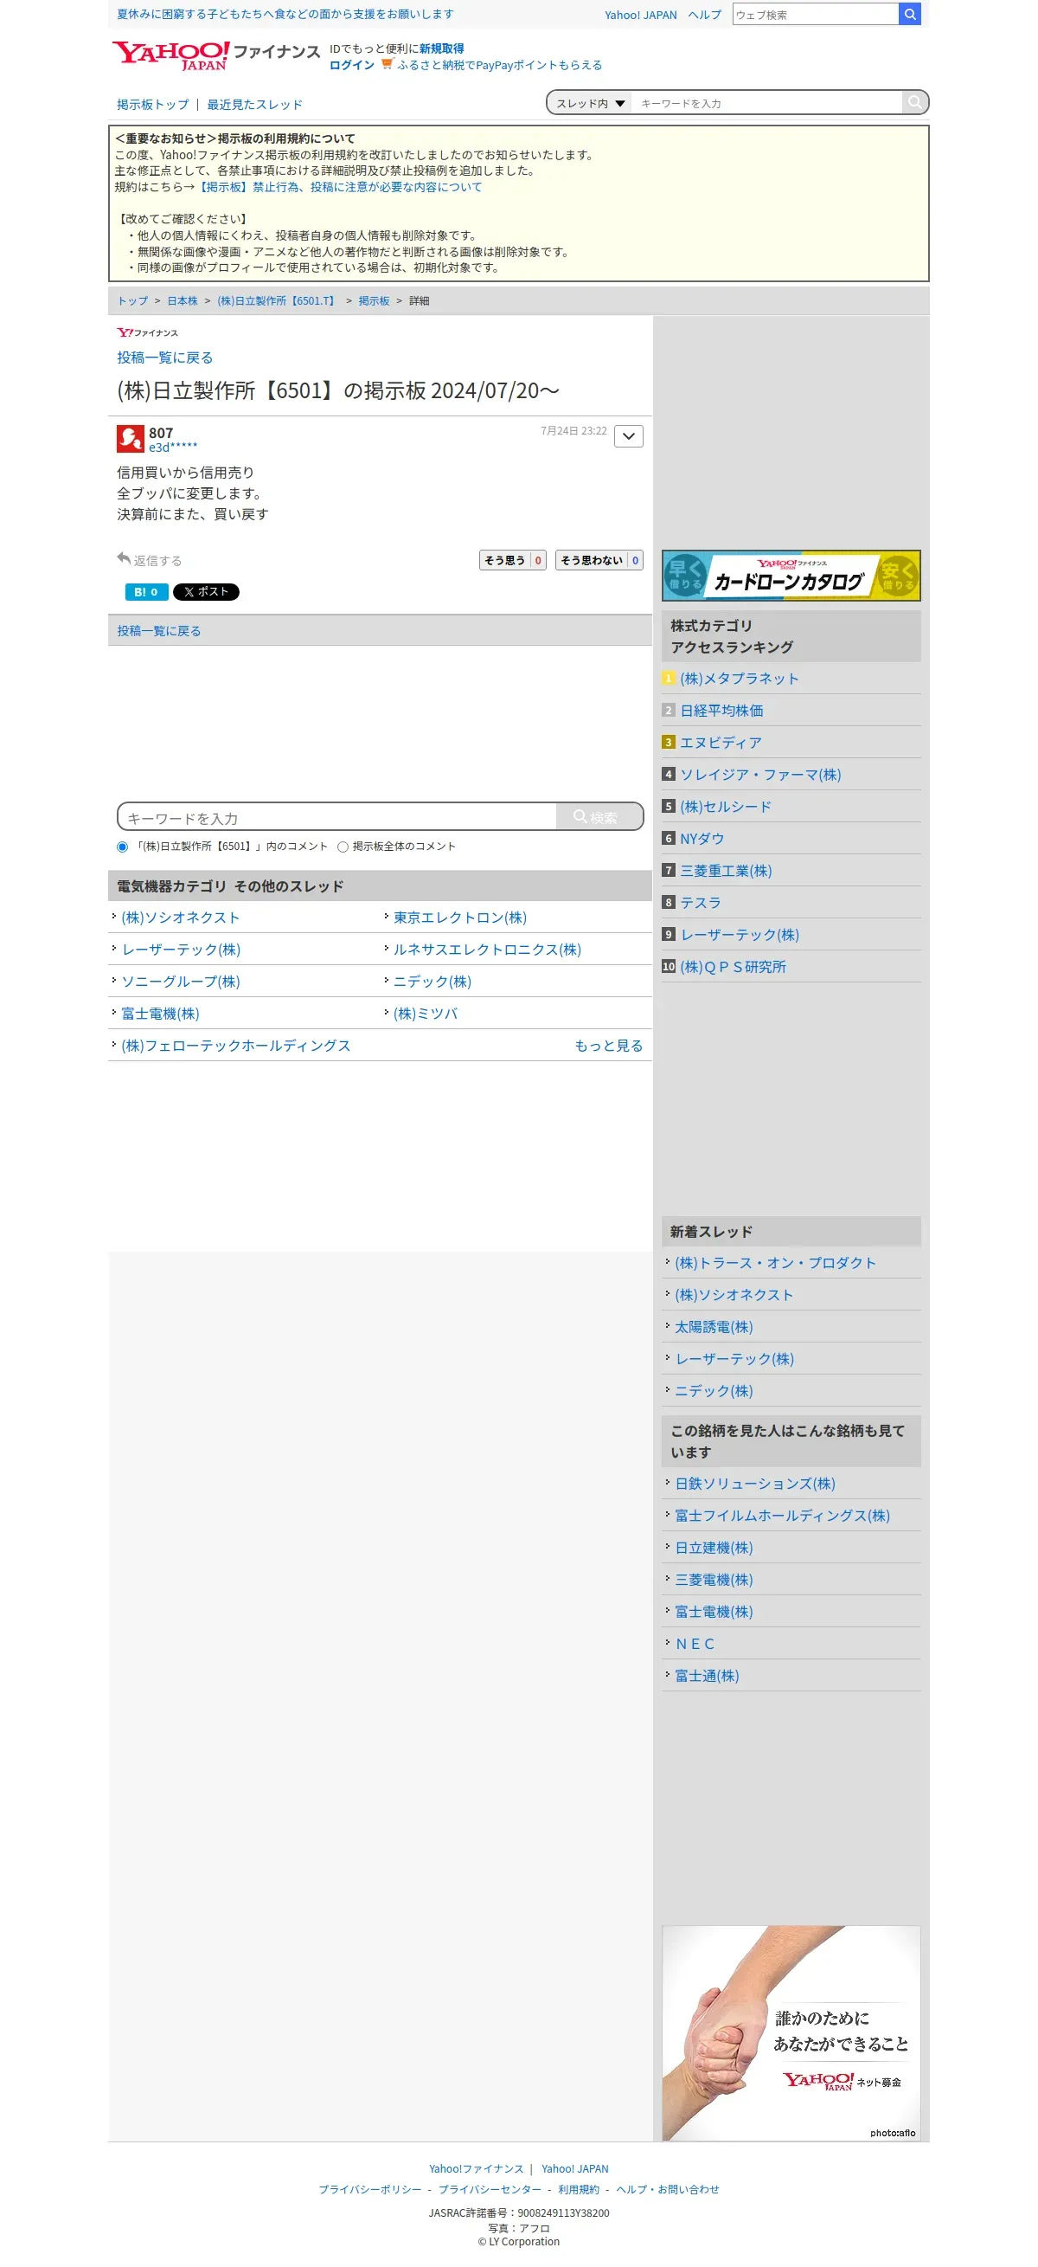Click the ログイン link
The height and width of the screenshot is (2267, 1038).
click(352, 65)
